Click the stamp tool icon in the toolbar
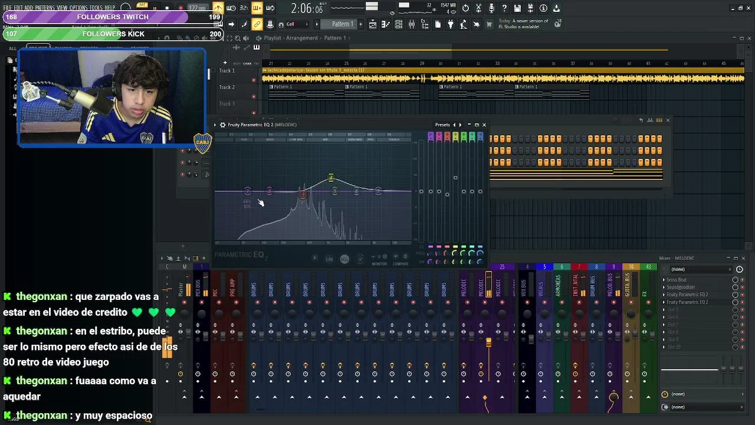 tap(270, 24)
